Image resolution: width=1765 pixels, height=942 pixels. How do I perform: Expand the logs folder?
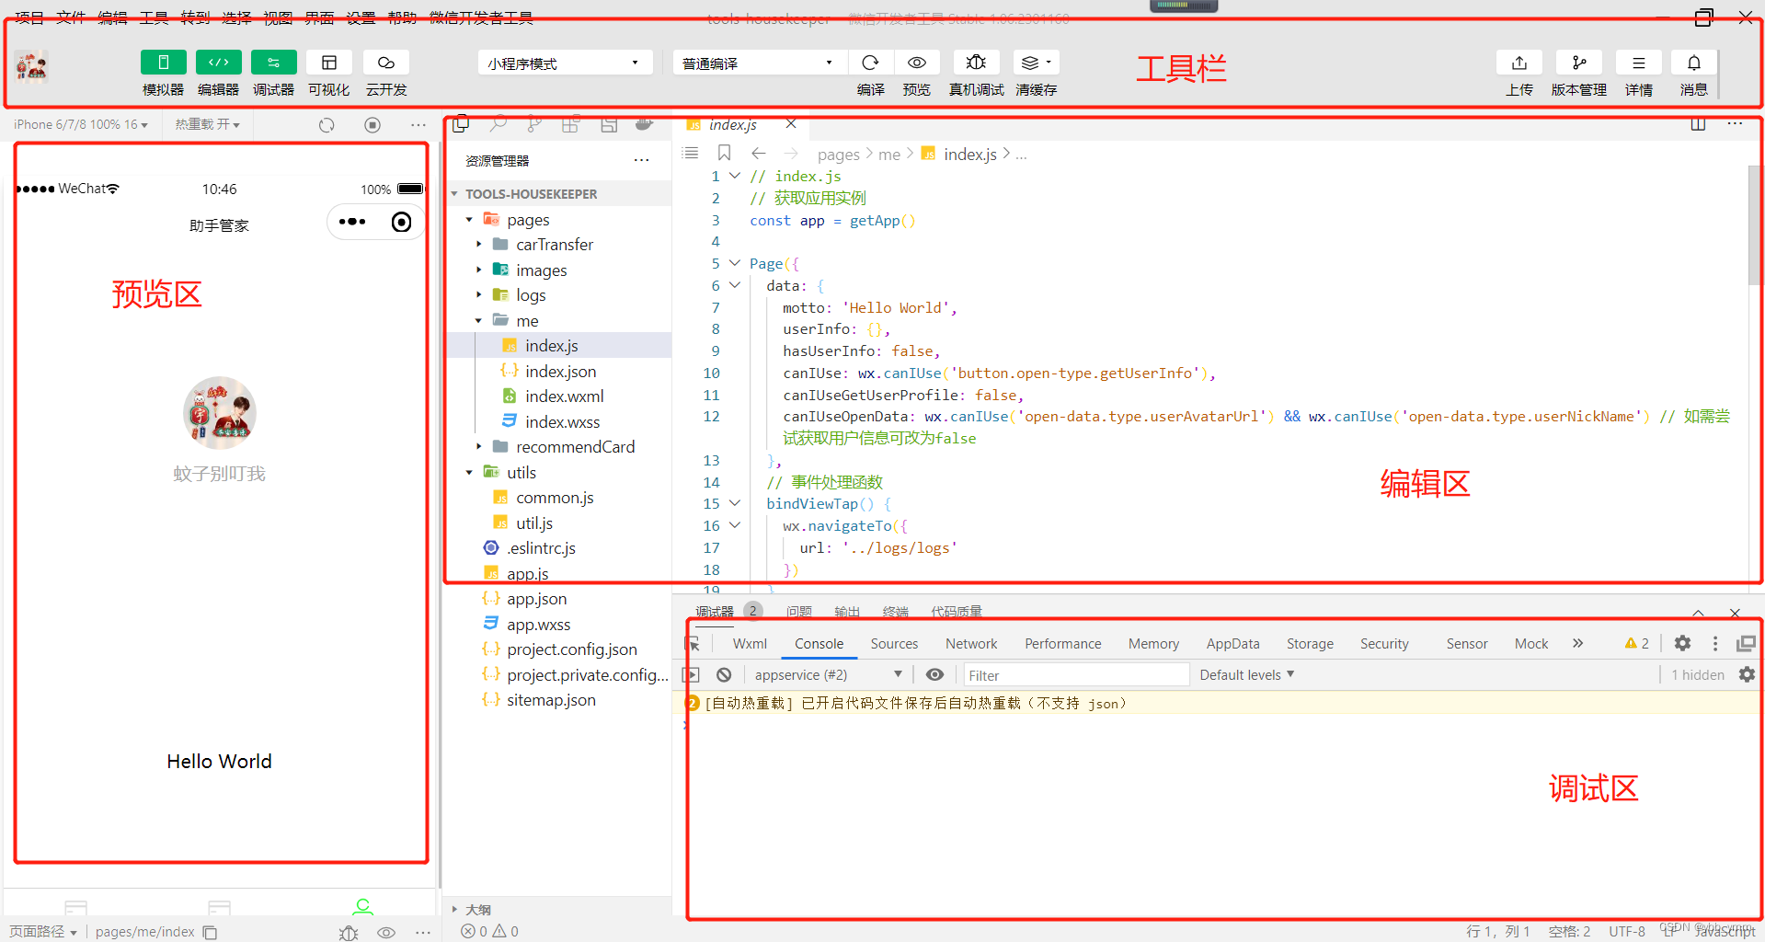point(478,295)
